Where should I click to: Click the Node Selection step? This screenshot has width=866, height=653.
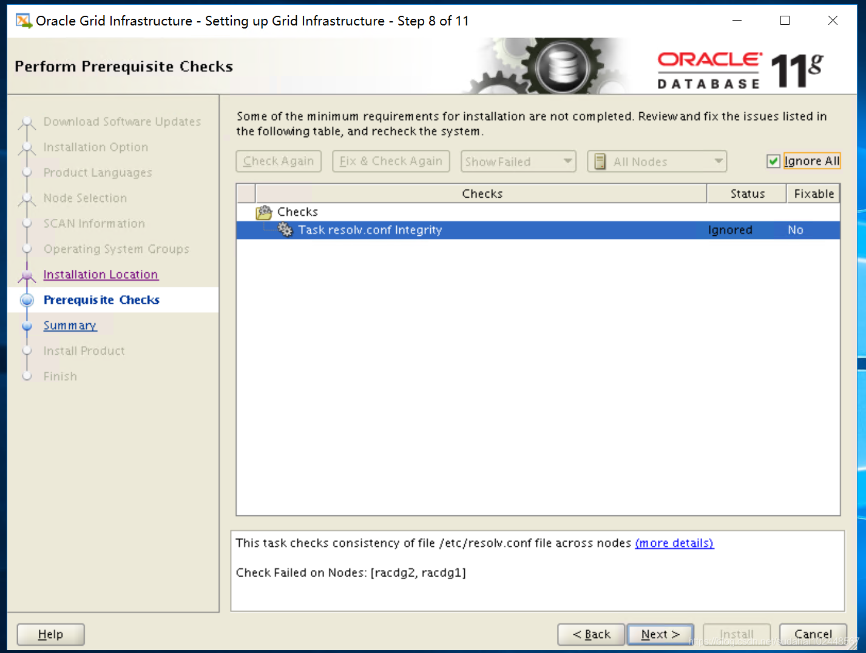85,198
